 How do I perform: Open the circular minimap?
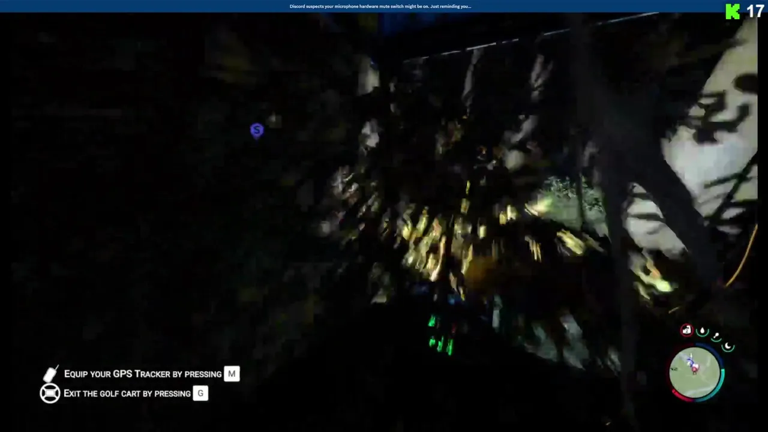tap(696, 373)
